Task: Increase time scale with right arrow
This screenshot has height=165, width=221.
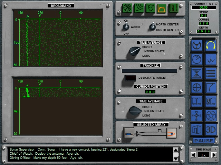Action: tap(214, 155)
